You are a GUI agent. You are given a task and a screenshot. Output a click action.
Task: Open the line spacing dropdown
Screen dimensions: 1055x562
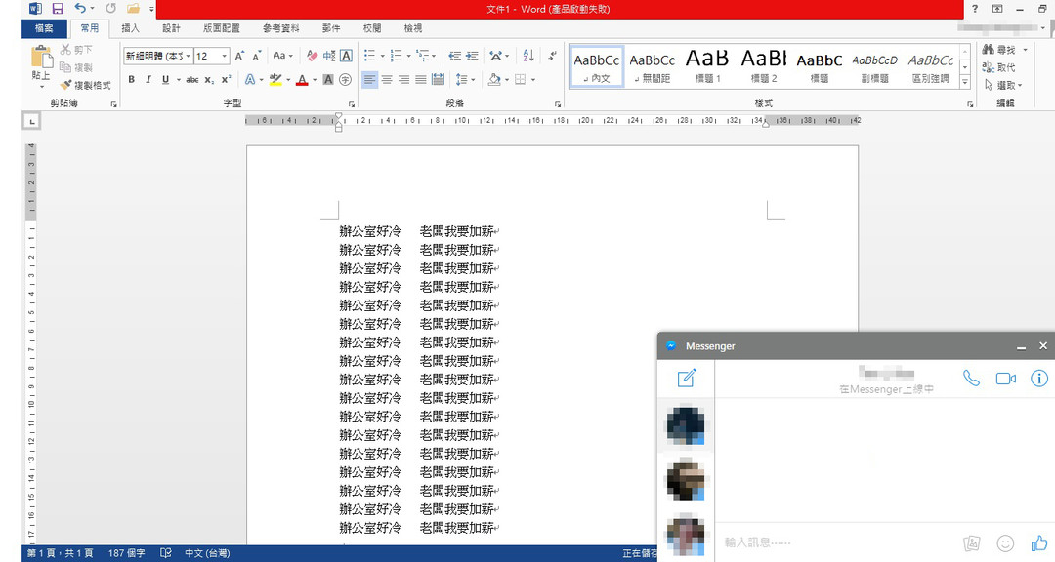point(465,79)
